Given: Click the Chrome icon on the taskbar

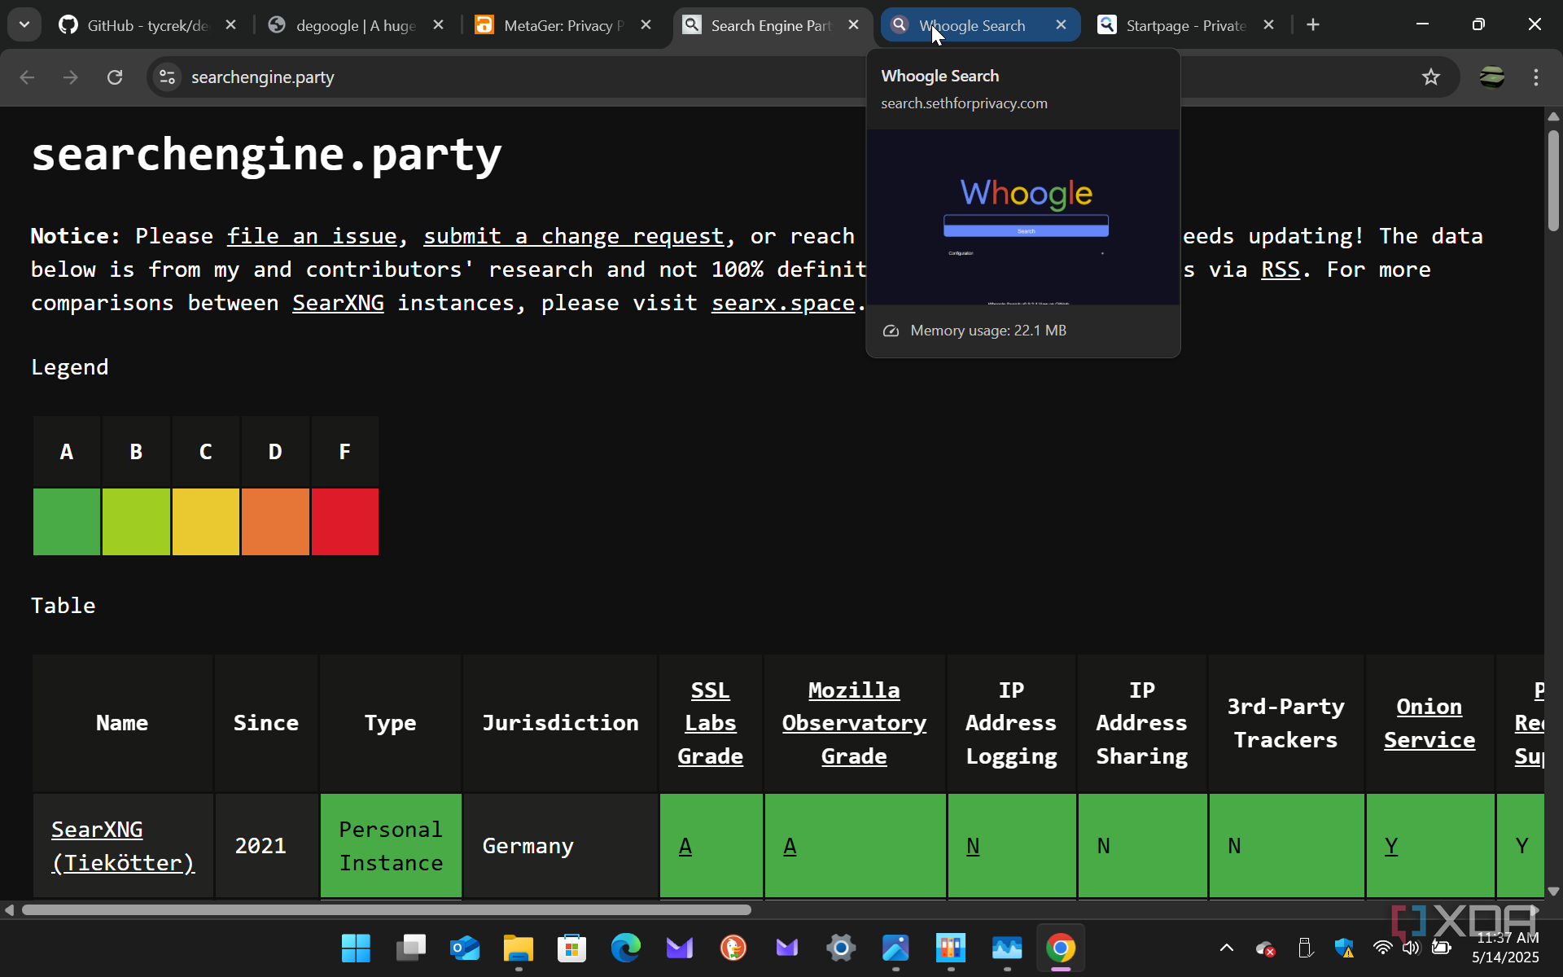Looking at the screenshot, I should [x=1061, y=948].
